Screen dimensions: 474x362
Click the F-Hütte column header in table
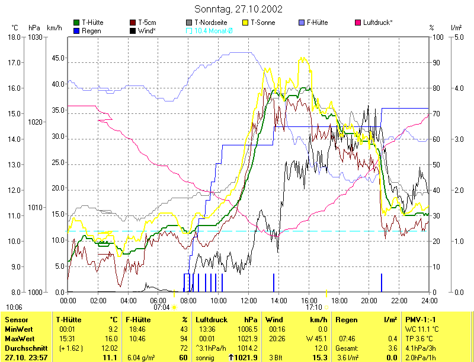[138, 320]
